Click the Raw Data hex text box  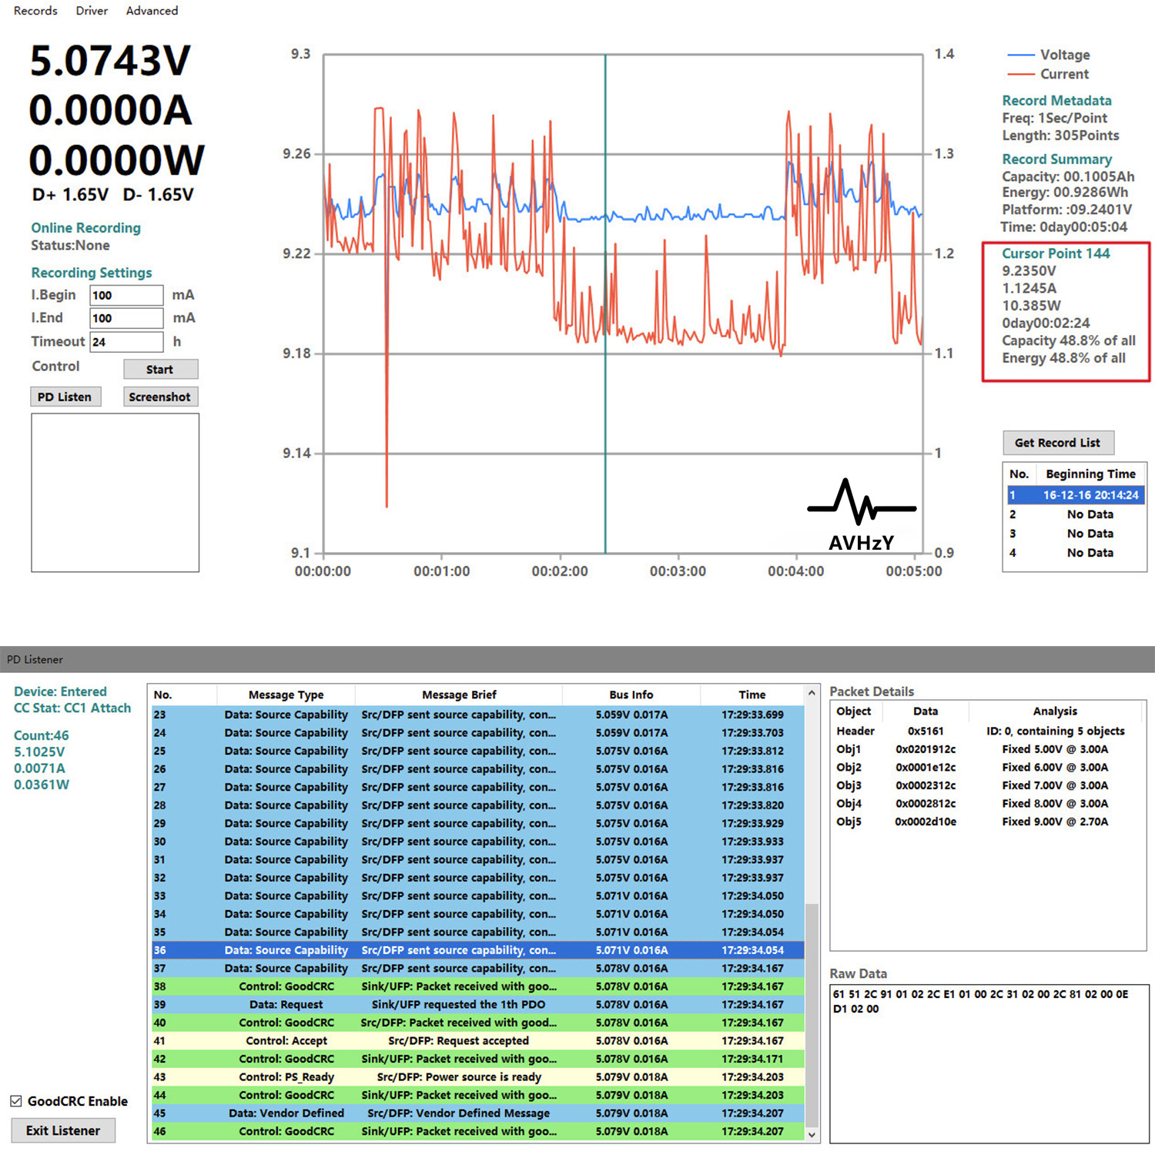(x=989, y=1063)
